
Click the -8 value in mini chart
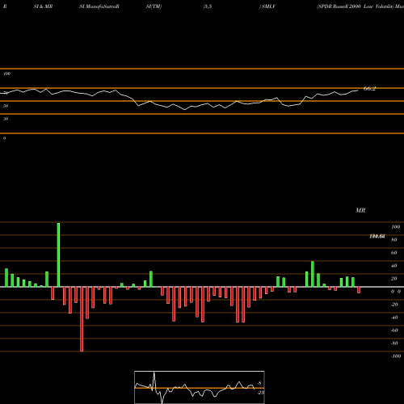(x=259, y=383)
